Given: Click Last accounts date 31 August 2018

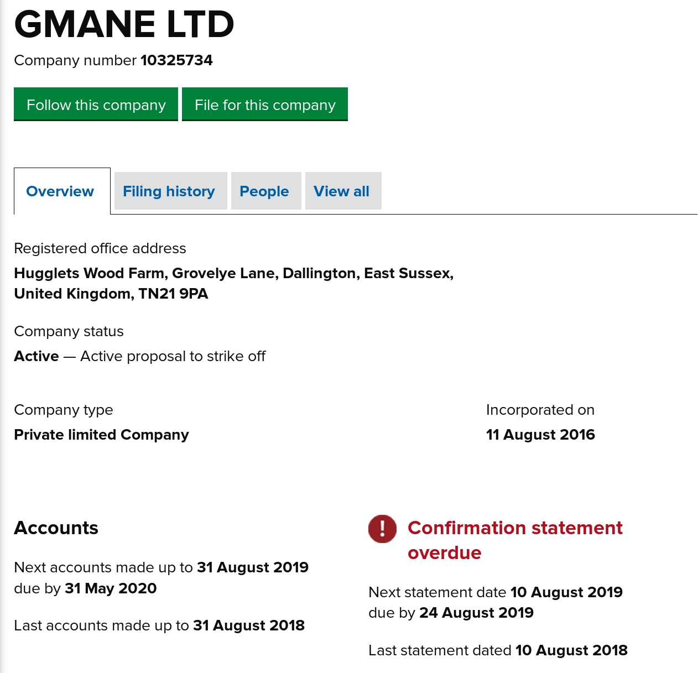Looking at the screenshot, I should coord(248,625).
